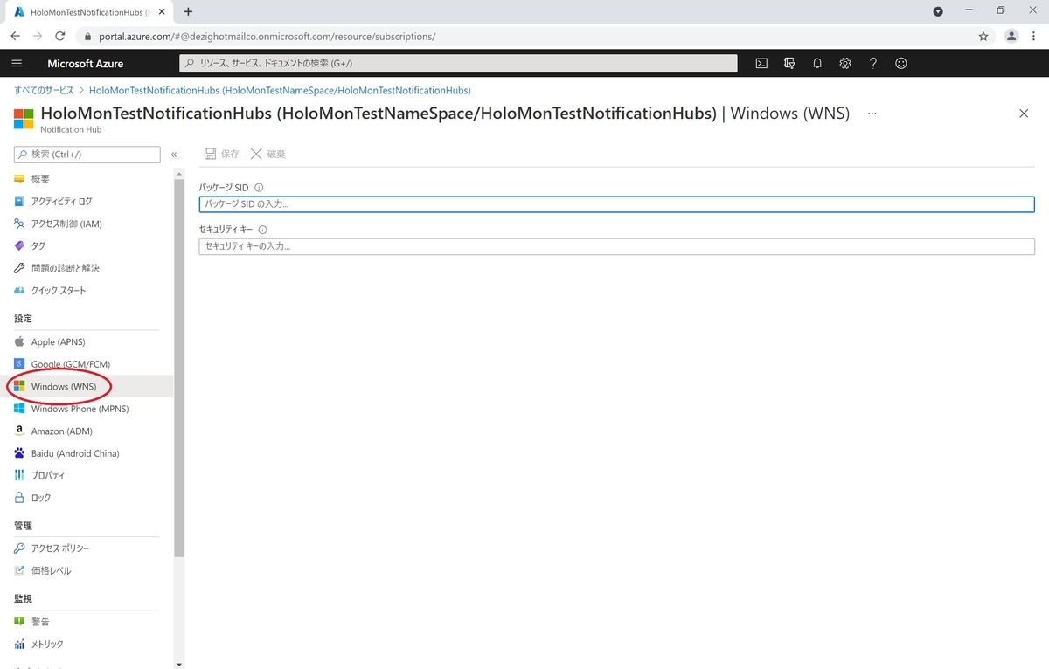Viewport: 1049px width, 669px height.
Task: Open the Chrome profile avatar
Action: (1011, 36)
